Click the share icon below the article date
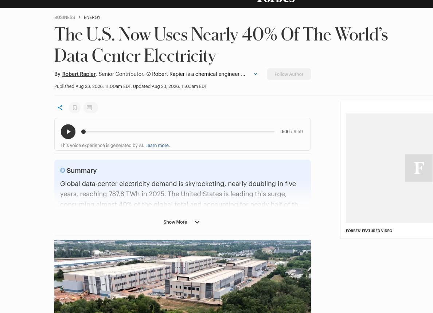Viewport: 433px width, 313px height. point(60,108)
